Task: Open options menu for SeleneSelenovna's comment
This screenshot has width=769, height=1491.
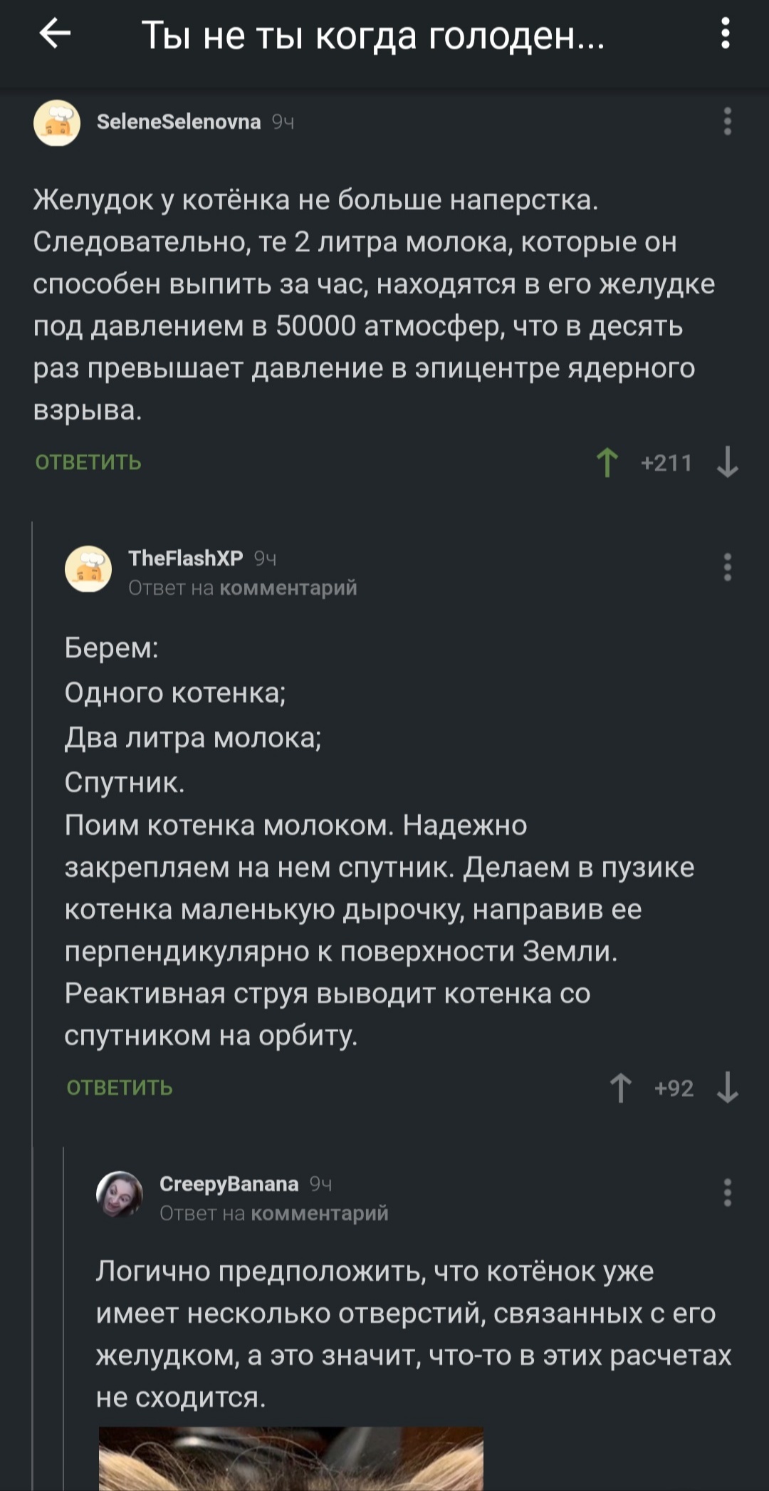Action: (727, 122)
